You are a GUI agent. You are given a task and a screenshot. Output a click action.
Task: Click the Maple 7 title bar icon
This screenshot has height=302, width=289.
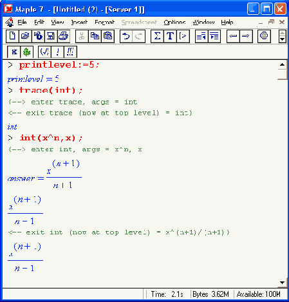[x=8, y=9]
